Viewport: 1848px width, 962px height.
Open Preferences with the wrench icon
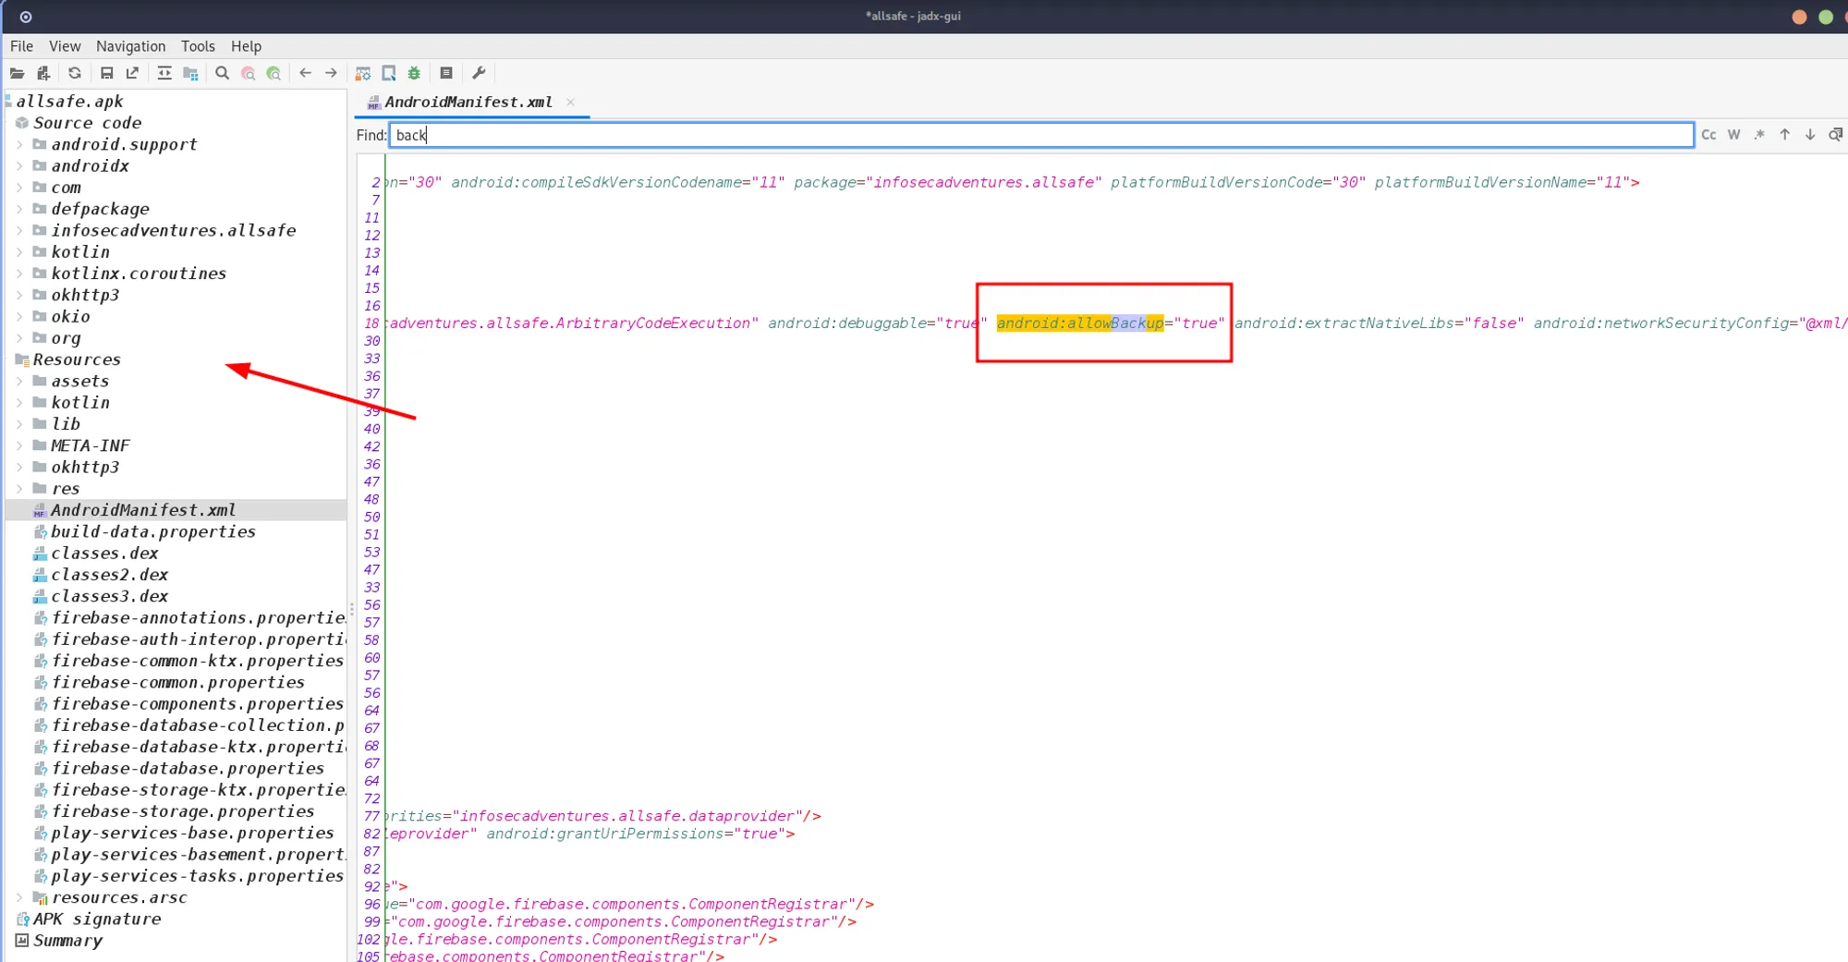479,73
